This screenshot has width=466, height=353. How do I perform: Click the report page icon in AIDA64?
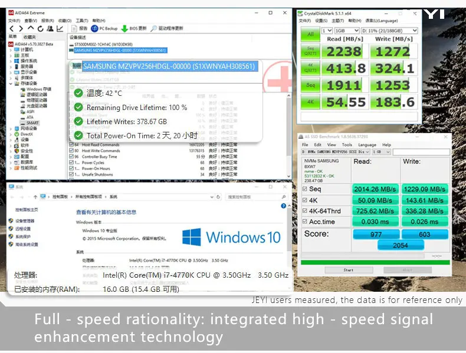click(74, 28)
